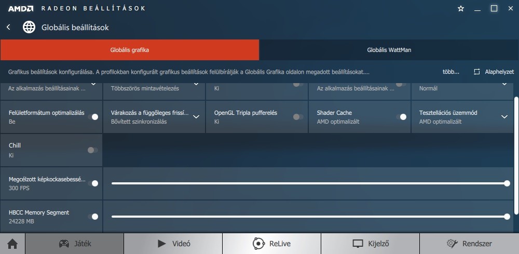
Task: Switch to Globális WattMan tab
Action: point(389,50)
